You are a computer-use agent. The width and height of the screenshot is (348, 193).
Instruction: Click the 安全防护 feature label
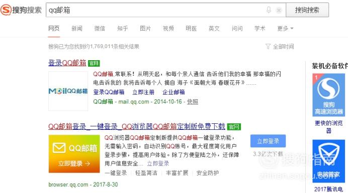coord(208,173)
